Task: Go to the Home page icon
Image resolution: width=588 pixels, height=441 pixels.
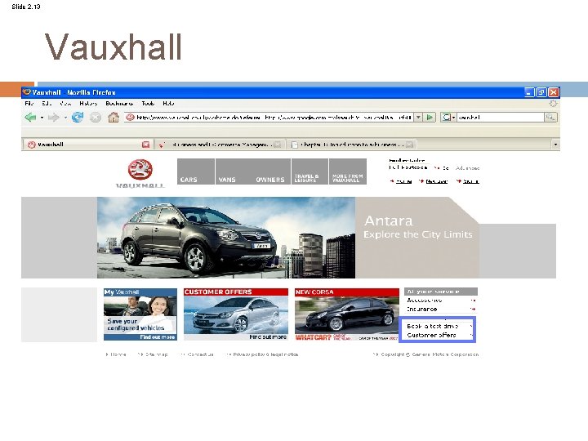Action: pos(114,118)
